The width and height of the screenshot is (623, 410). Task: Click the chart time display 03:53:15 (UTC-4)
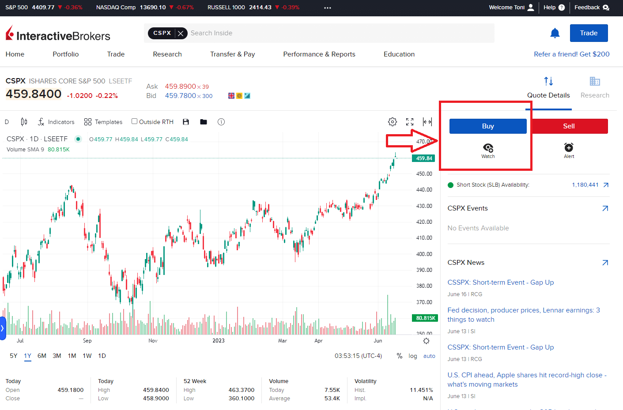pyautogui.click(x=358, y=356)
